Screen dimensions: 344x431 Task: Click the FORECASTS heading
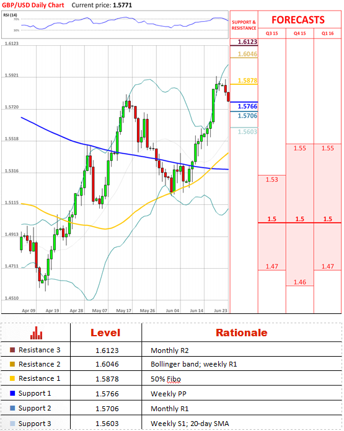298,20
